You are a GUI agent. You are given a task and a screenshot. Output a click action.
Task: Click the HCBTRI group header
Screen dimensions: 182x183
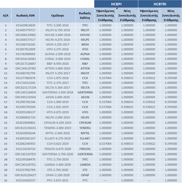pos(160,4)
